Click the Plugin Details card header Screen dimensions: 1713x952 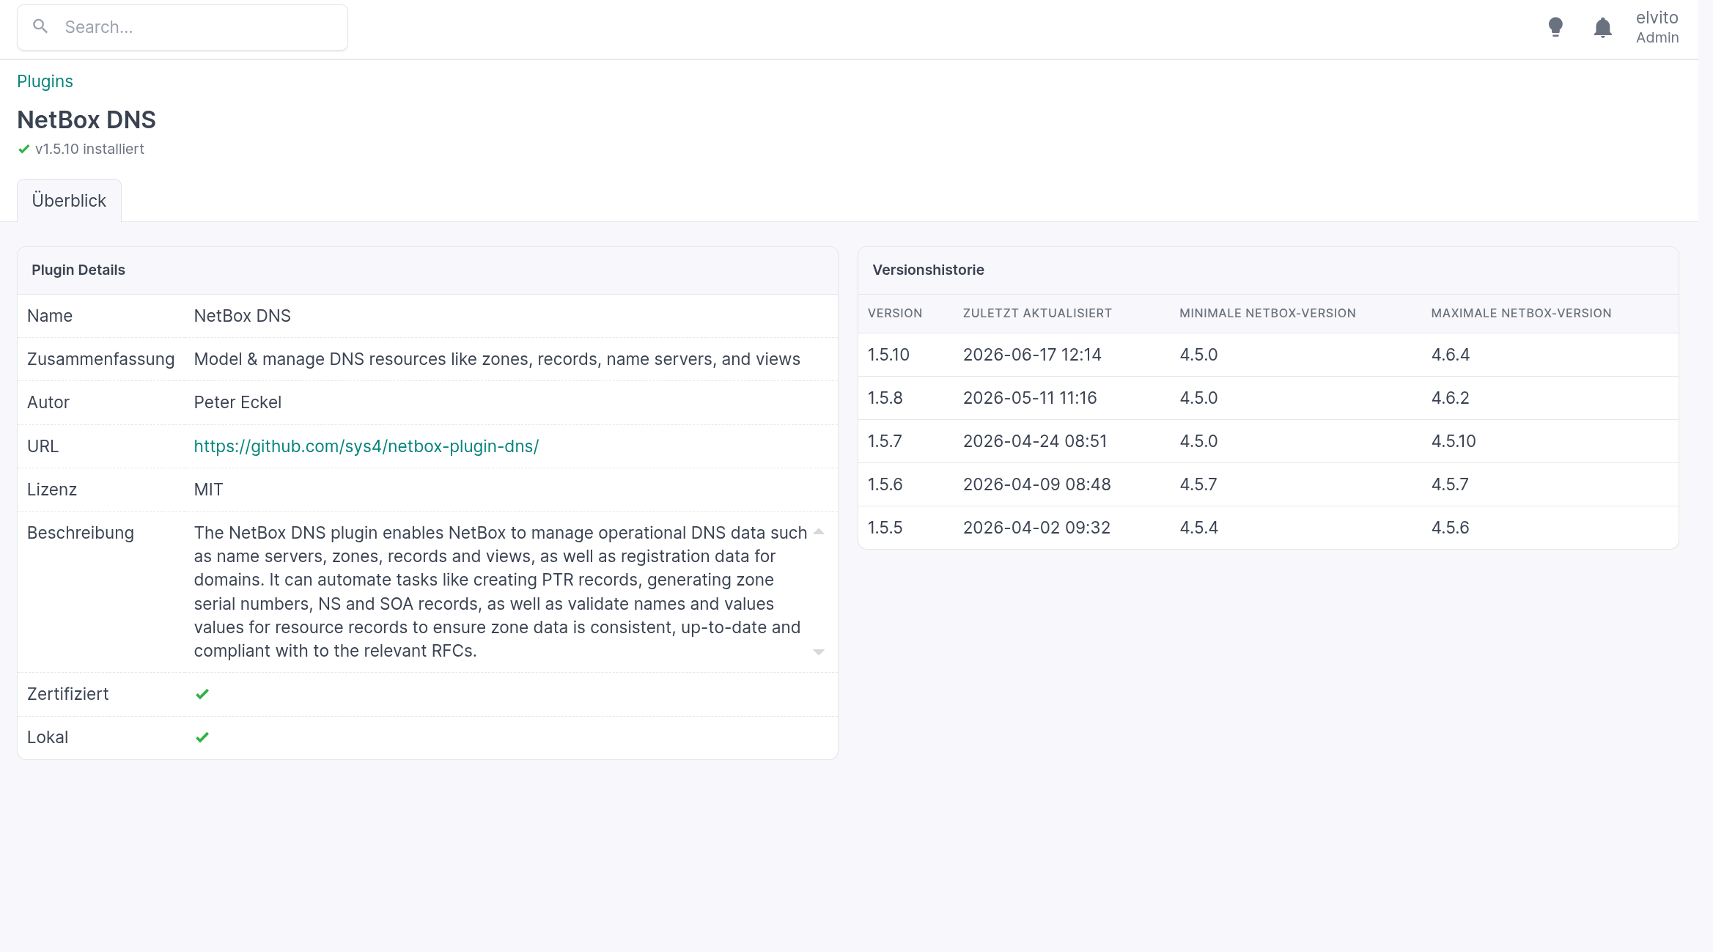(427, 270)
